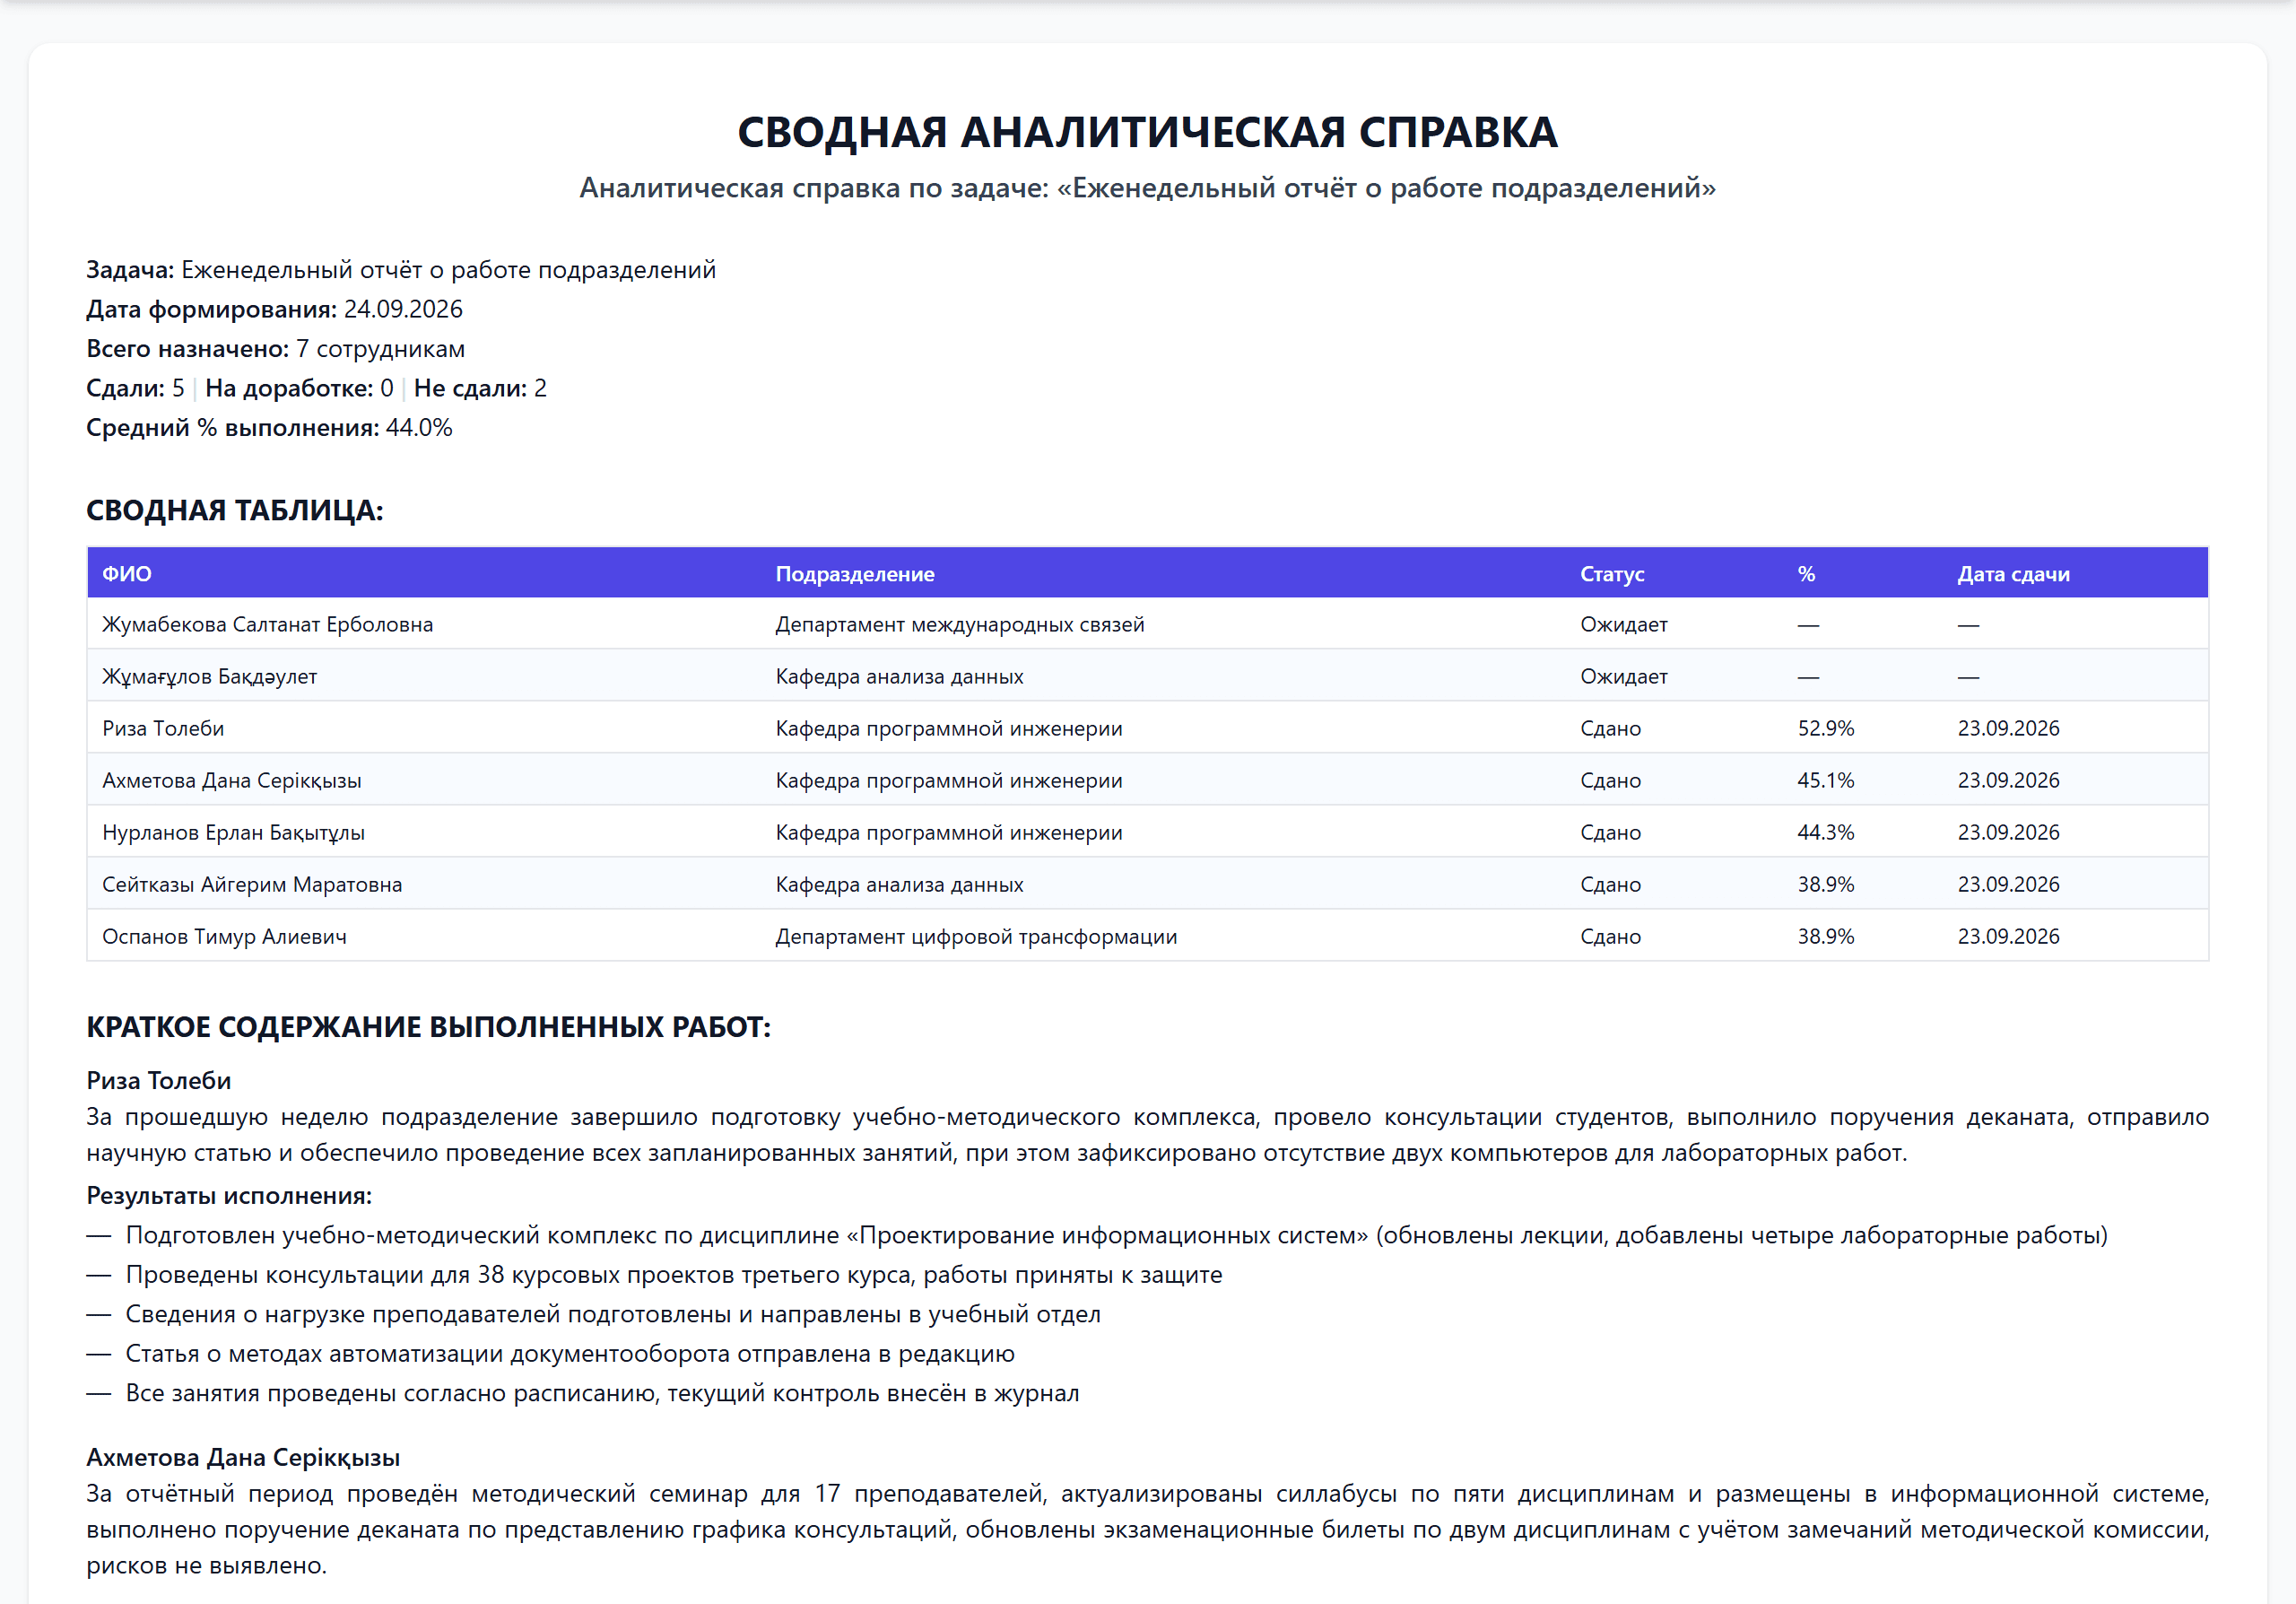Select Ахметова Дана Серікқызы in the table
Image resolution: width=2296 pixels, height=1604 pixels.
pyautogui.click(x=232, y=780)
